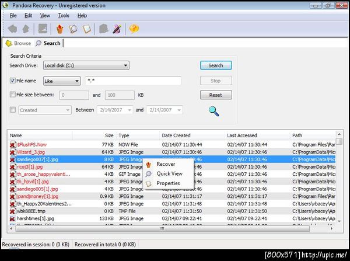Open the Tools menu

64,16
